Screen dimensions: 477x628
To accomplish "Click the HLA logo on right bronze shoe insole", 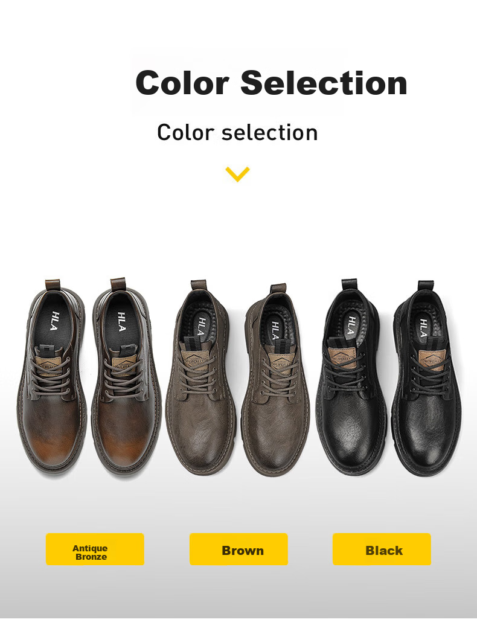I will (x=122, y=322).
